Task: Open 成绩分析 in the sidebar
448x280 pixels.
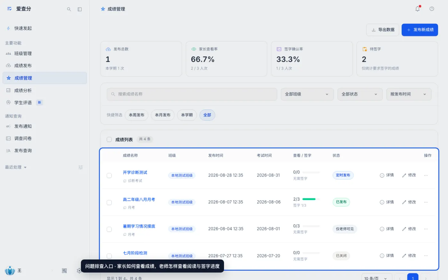Action: 44,91
